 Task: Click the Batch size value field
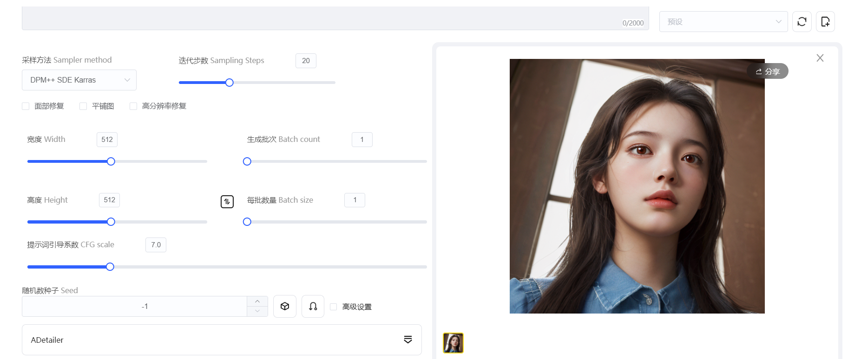click(355, 200)
